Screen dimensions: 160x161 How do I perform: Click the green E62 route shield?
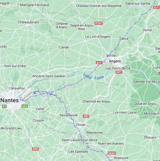click(25, 106)
